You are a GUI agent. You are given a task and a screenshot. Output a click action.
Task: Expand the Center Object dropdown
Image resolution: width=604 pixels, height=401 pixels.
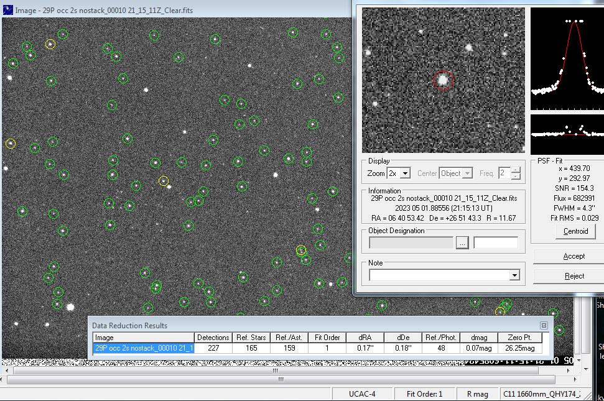pos(467,173)
